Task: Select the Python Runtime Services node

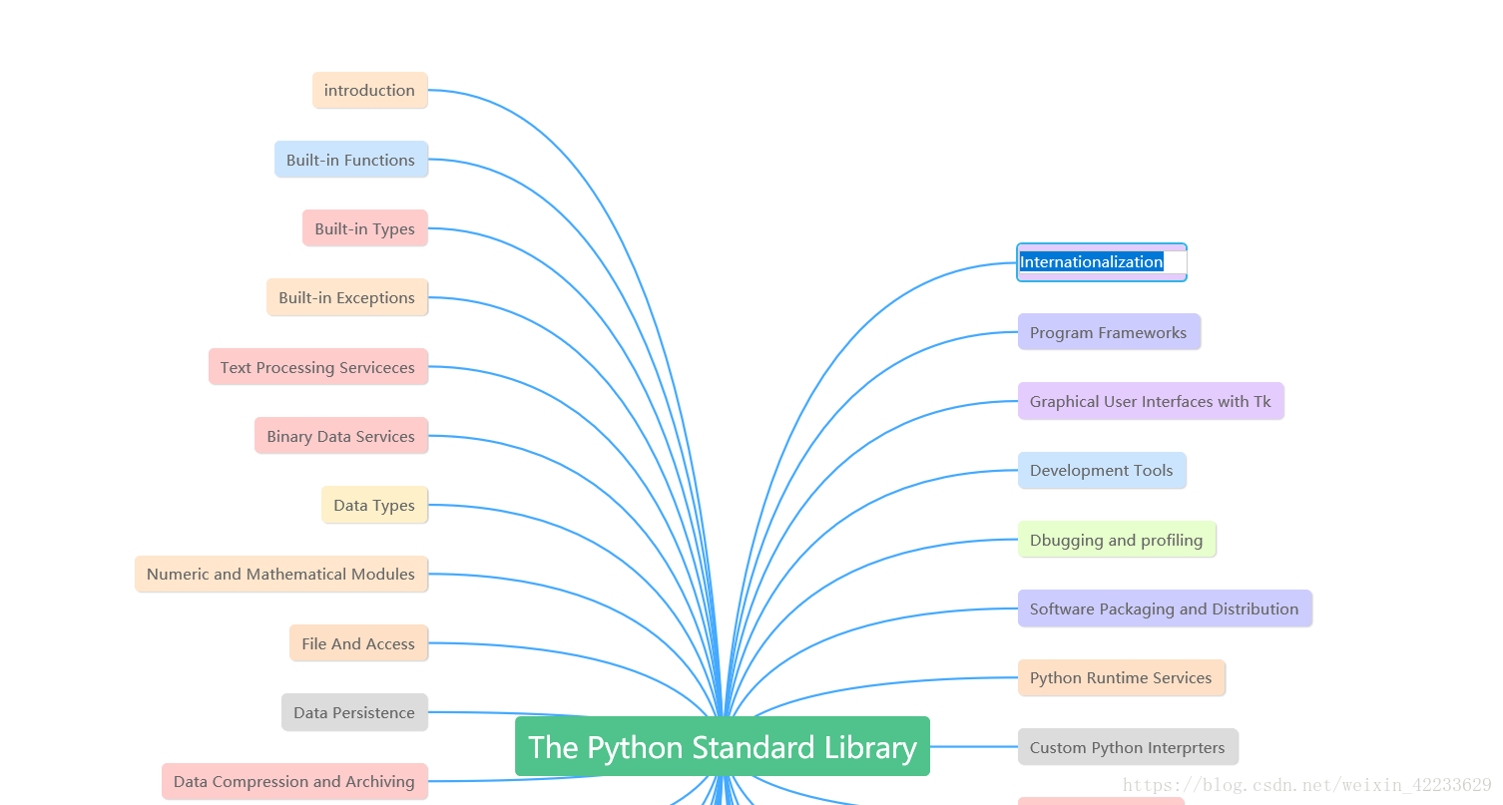Action: pyautogui.click(x=1122, y=678)
